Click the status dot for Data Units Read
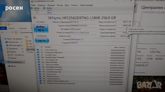The width and height of the screenshot is (165, 92). tap(39, 62)
